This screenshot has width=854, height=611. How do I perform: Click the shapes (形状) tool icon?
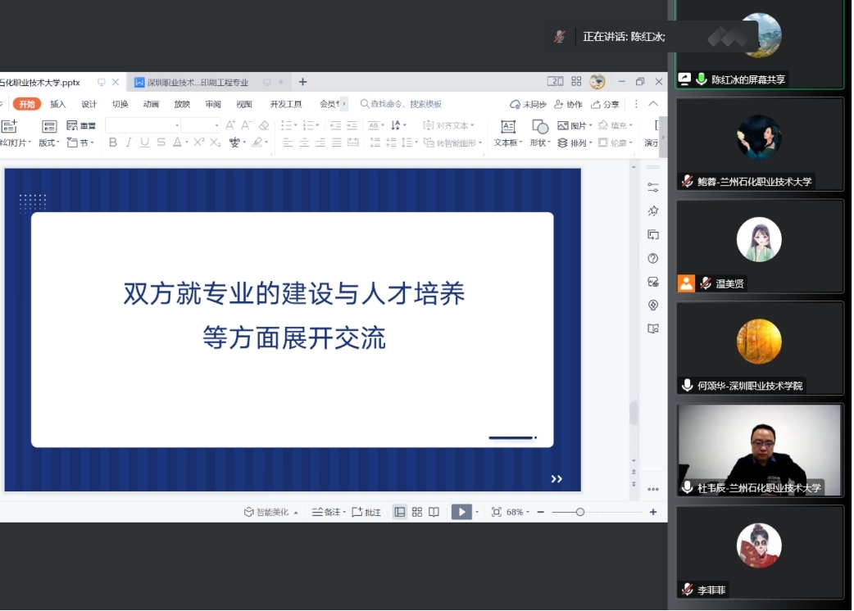point(539,126)
